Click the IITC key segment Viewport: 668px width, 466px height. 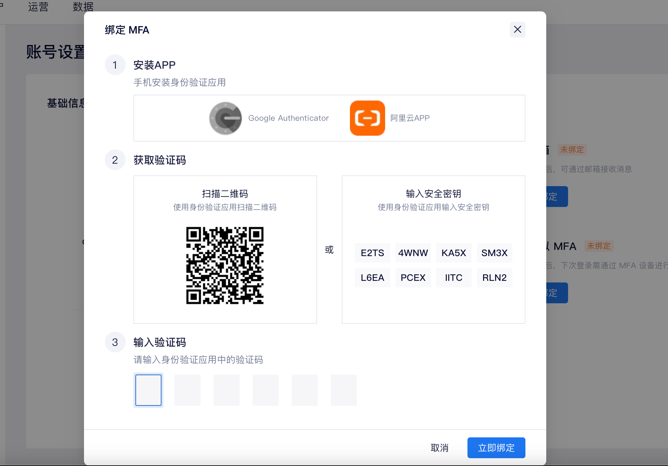point(453,278)
